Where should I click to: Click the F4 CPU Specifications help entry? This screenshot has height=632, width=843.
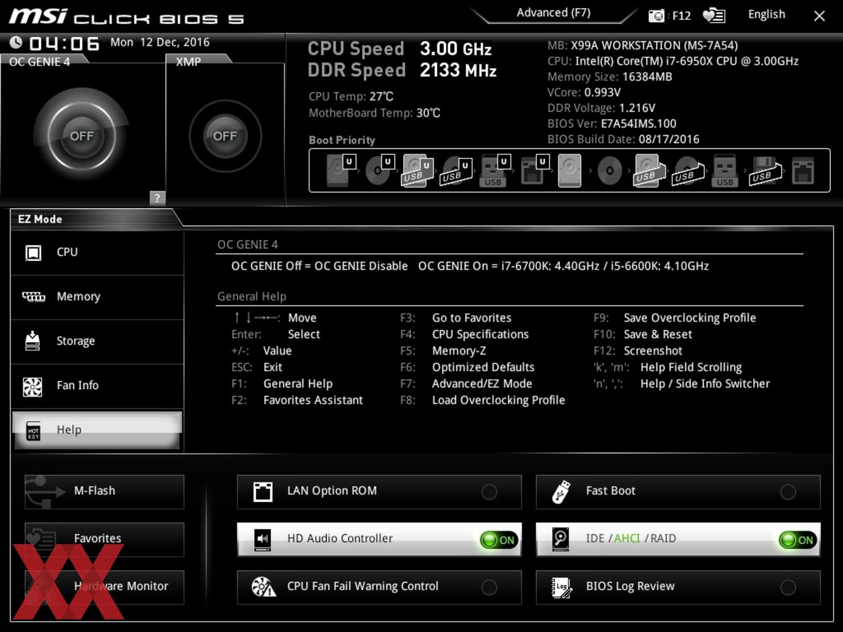point(464,335)
